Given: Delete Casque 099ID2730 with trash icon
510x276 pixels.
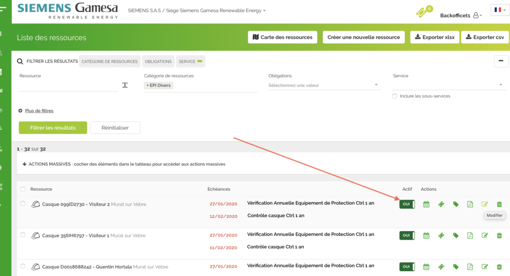Looking at the screenshot, I should (x=500, y=204).
